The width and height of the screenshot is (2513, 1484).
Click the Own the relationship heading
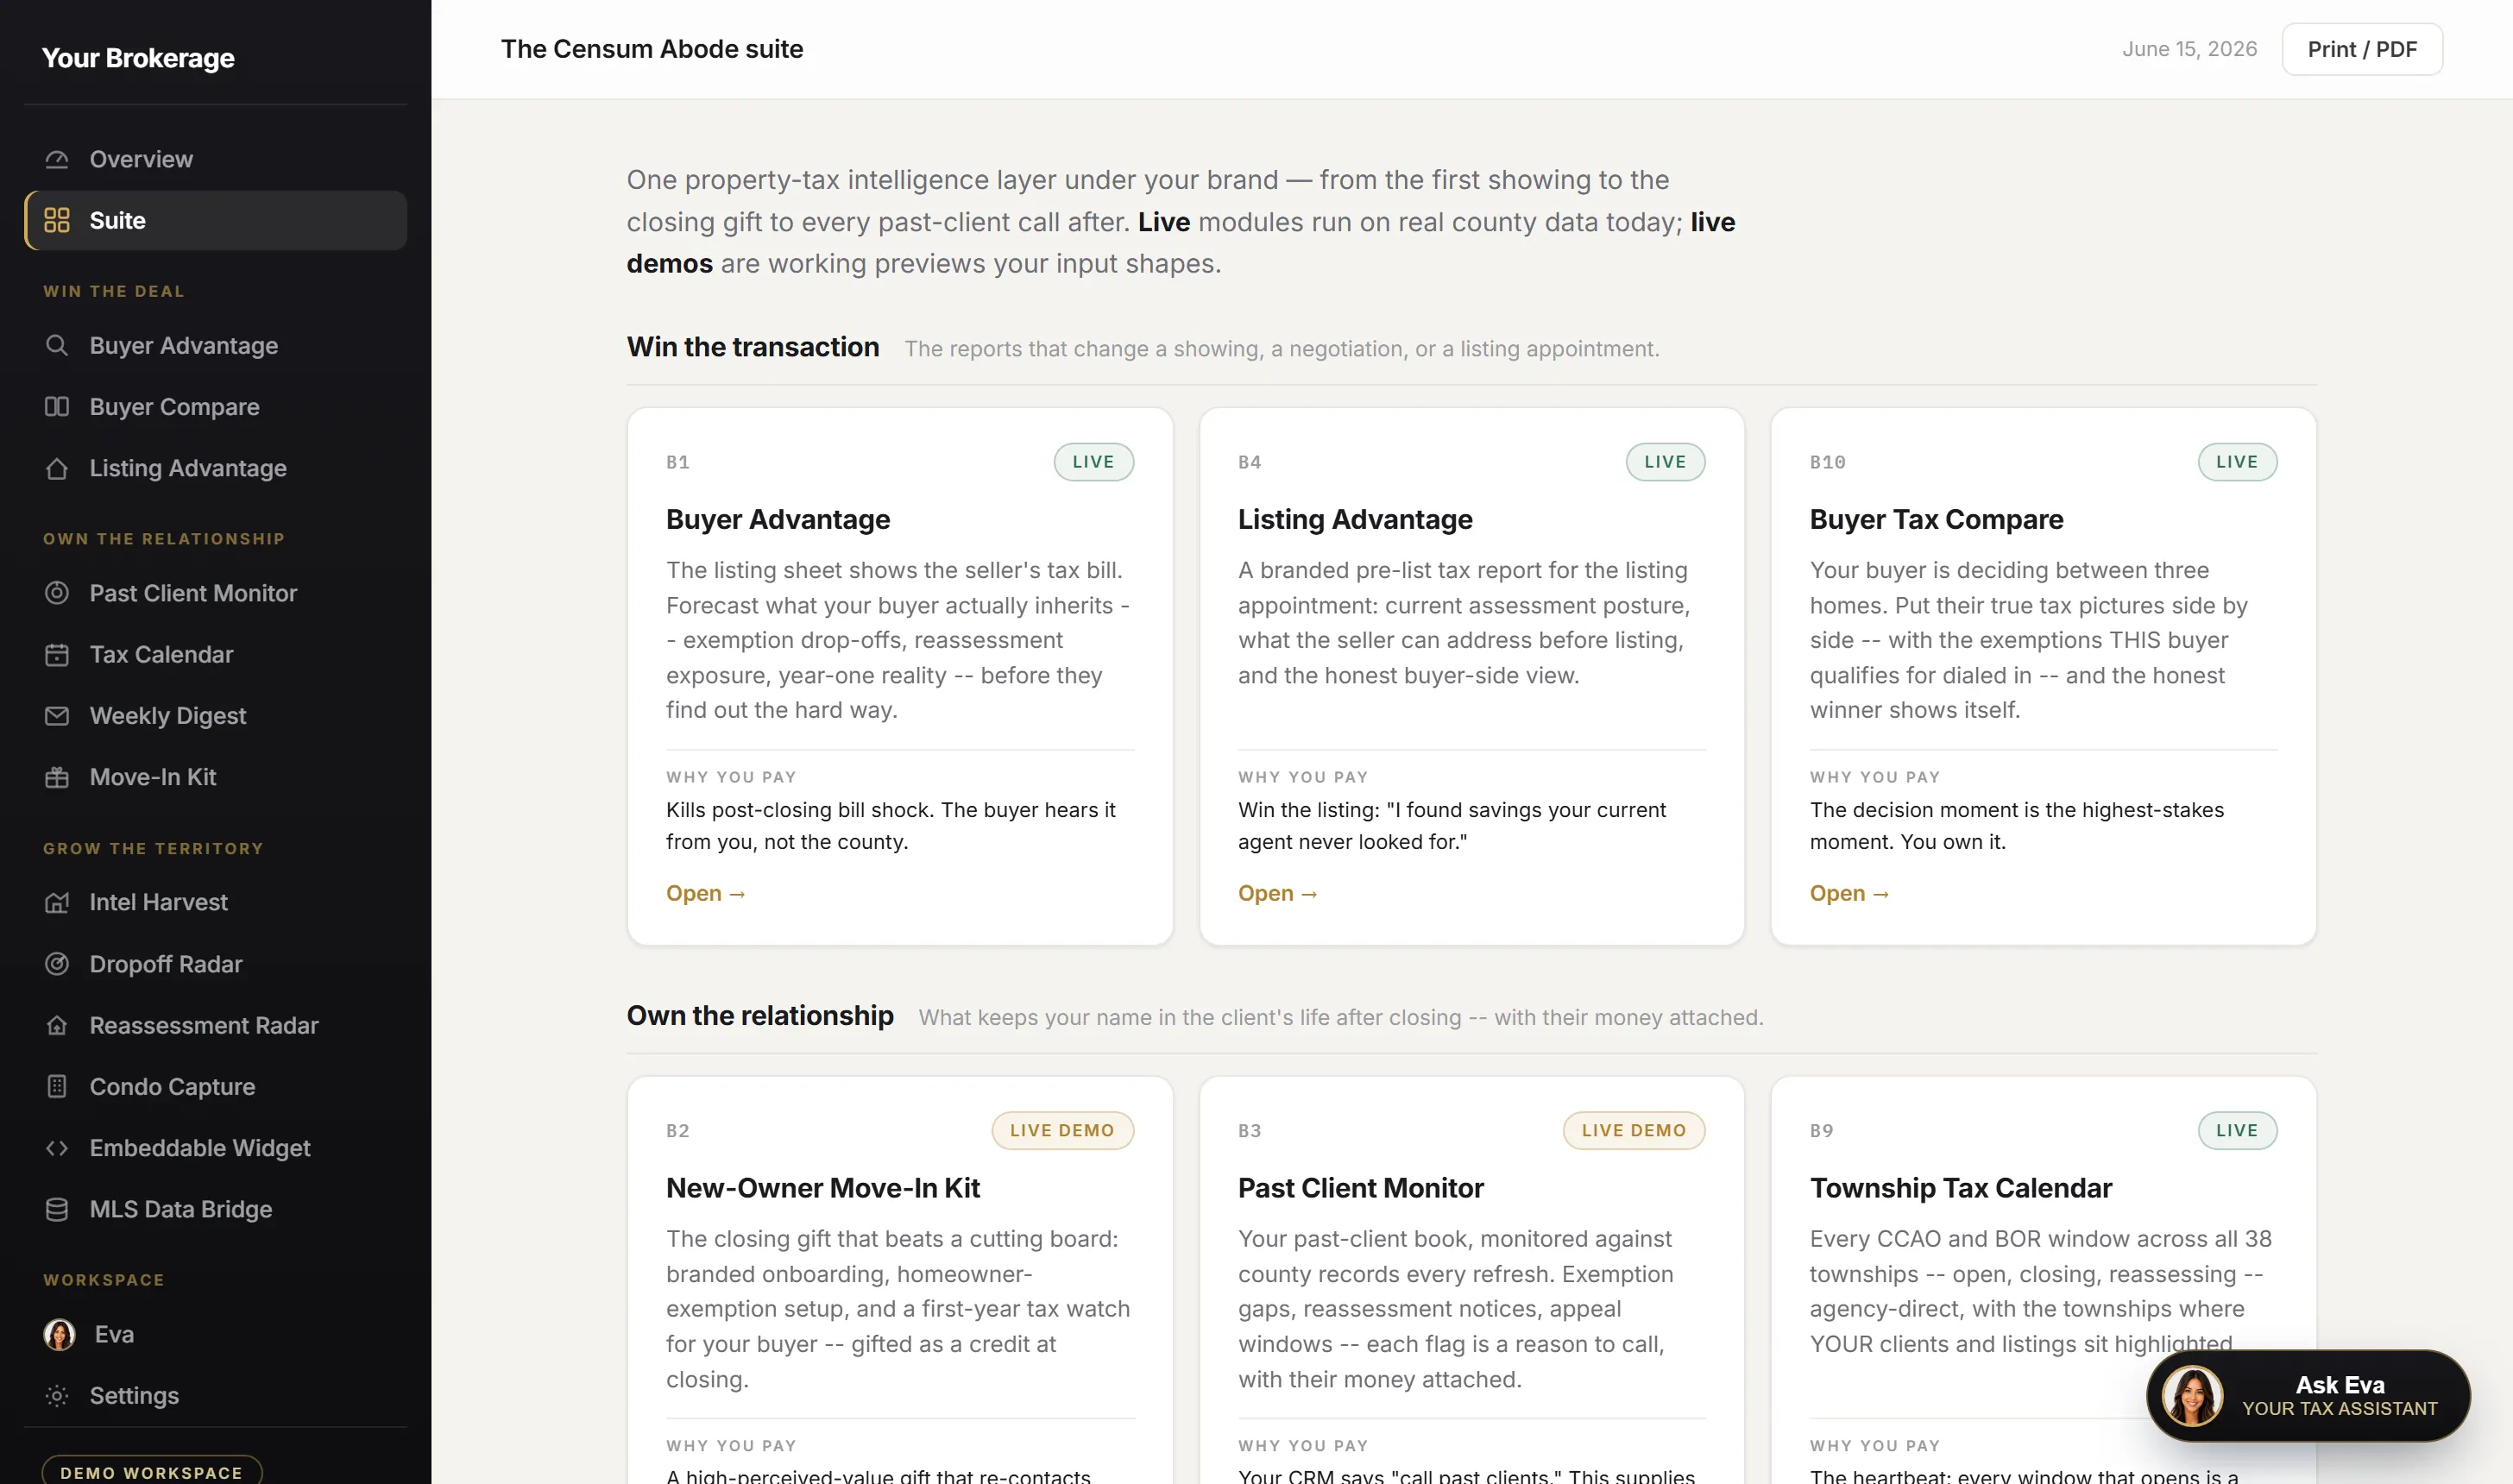(x=760, y=1015)
